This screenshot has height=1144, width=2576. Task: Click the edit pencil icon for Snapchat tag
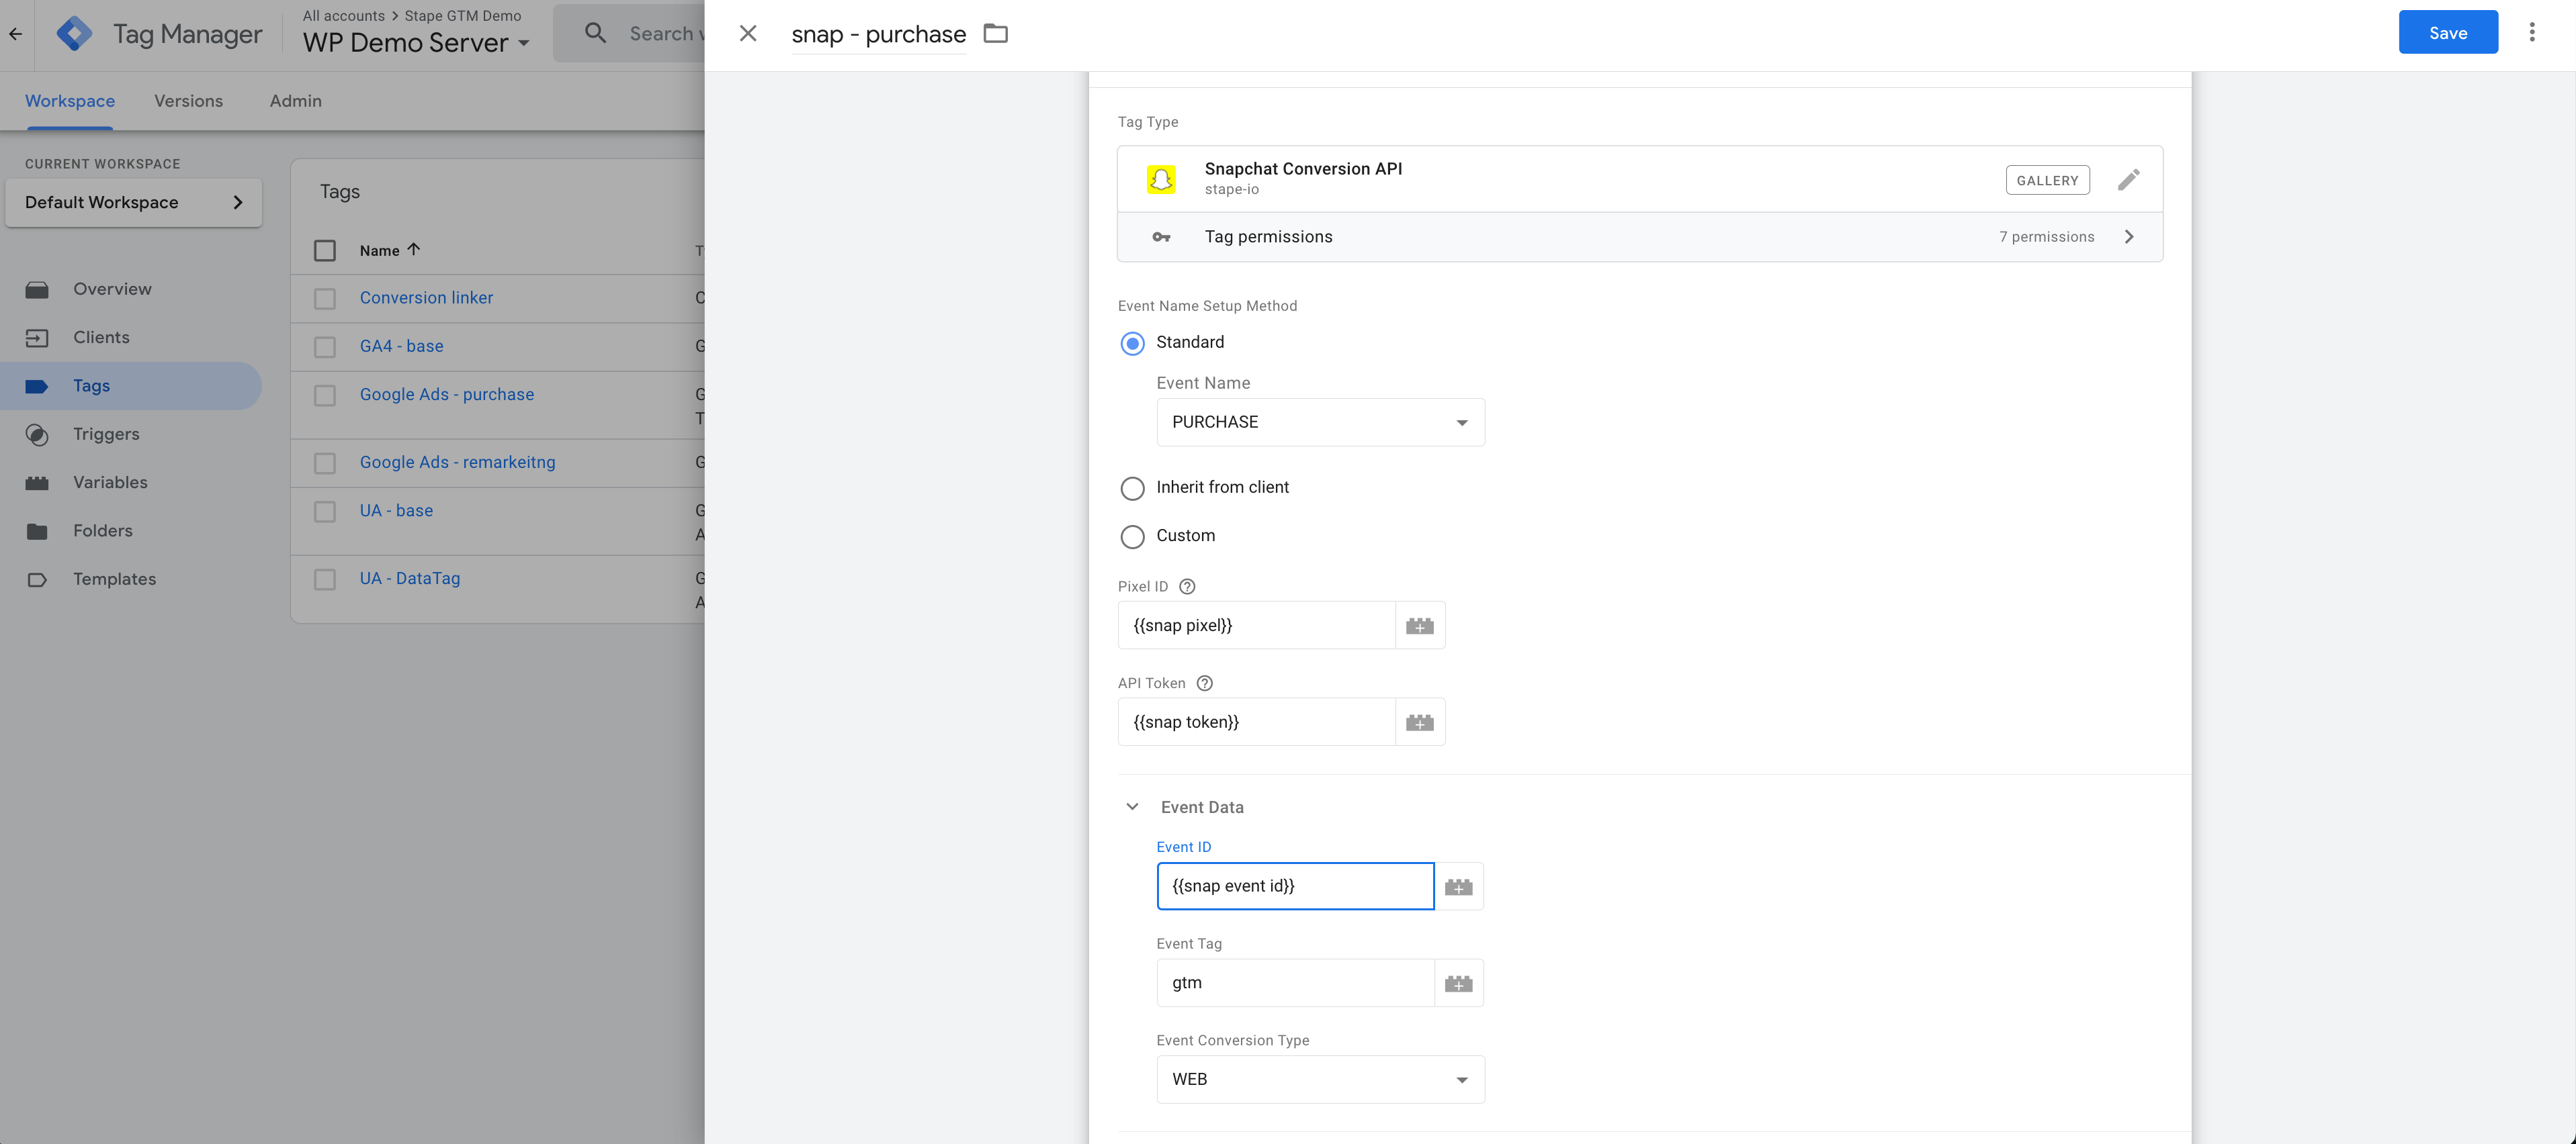click(2129, 177)
